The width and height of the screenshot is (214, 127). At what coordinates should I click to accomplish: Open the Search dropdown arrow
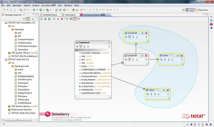coord(85,10)
